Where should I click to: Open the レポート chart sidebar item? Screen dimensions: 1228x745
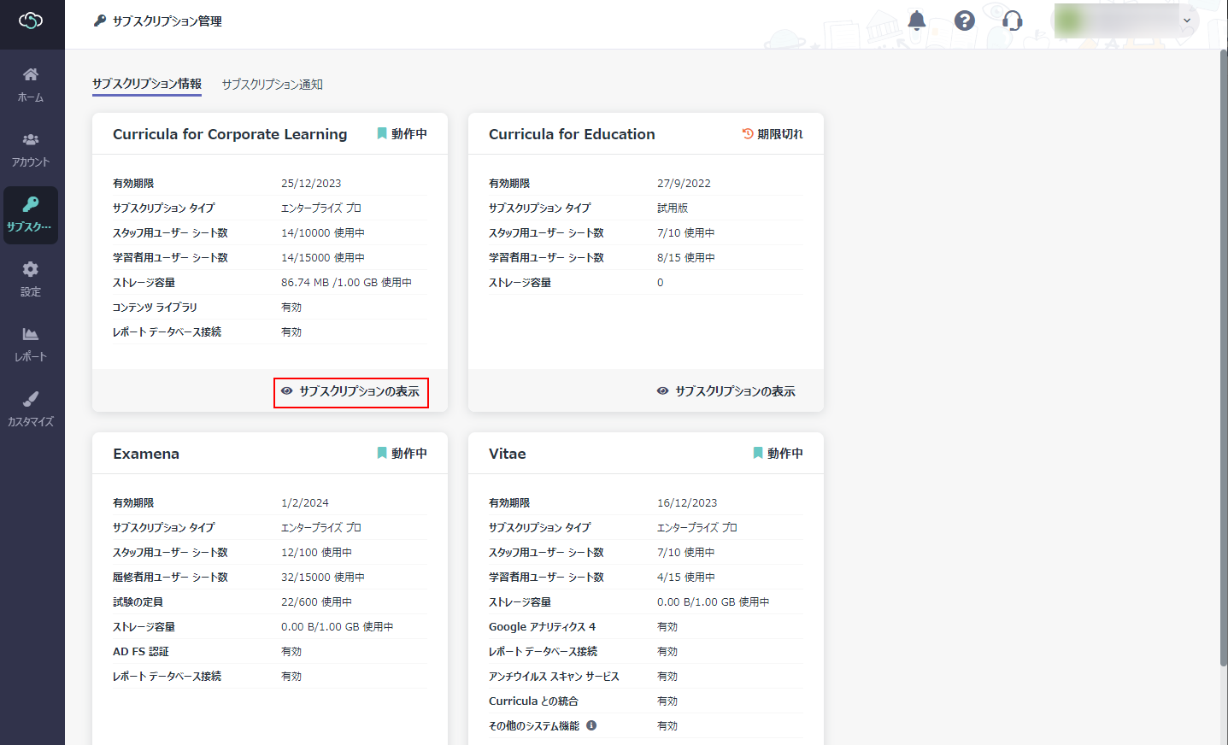coord(31,344)
